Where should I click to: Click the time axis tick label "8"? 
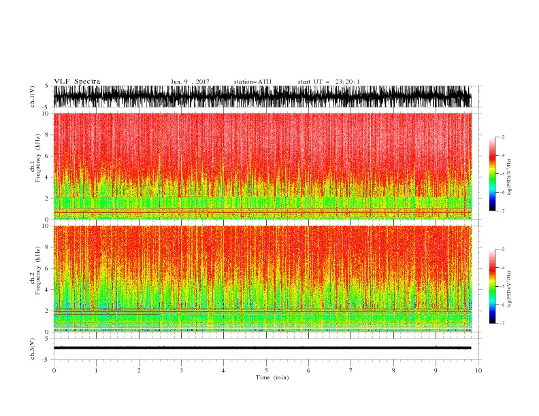[x=393, y=370]
